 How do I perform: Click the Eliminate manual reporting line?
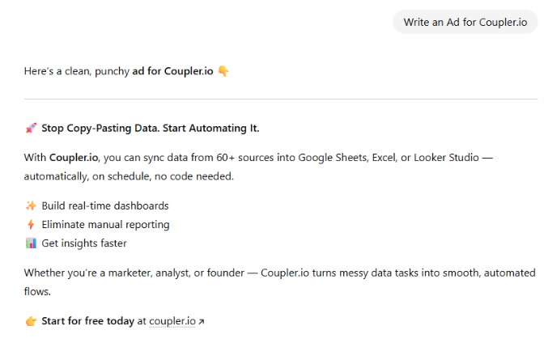click(x=105, y=224)
